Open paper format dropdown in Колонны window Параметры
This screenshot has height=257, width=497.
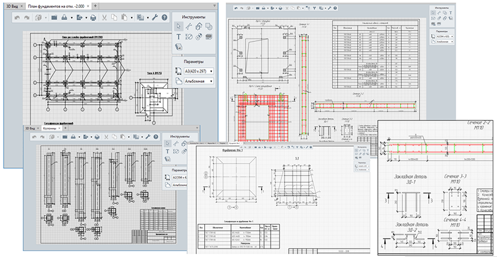179,177
